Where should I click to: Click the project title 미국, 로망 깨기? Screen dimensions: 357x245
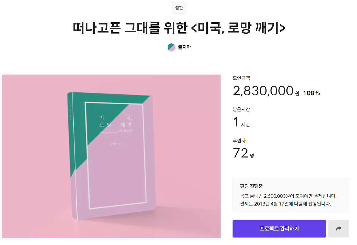tap(178, 28)
